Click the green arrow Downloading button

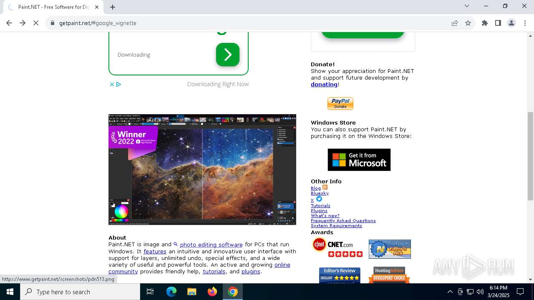tap(228, 55)
